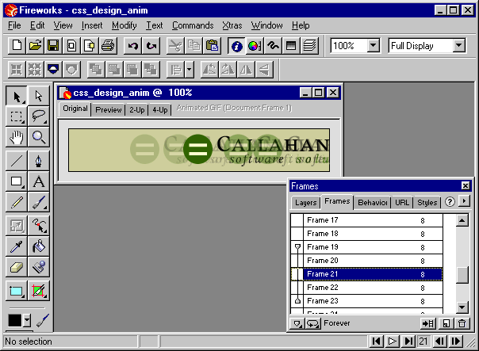Open the zoom level 100% dropdown
This screenshot has height=351, width=479.
[373, 46]
